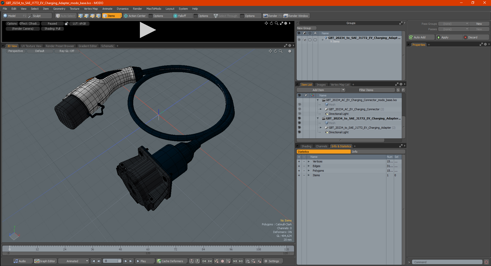Open Graph Editor
491x266 pixels.
(x=45, y=261)
